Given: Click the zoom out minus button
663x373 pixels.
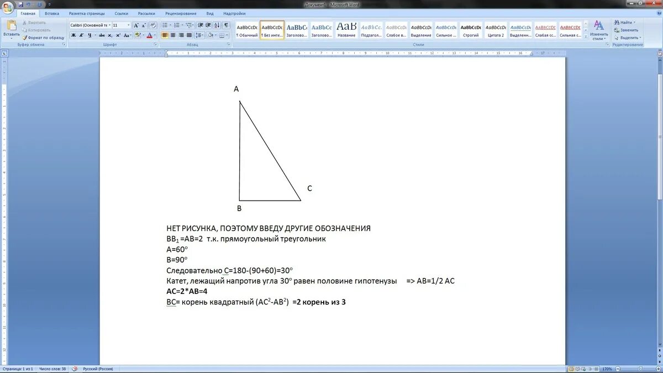Looking at the screenshot, I should 617,369.
